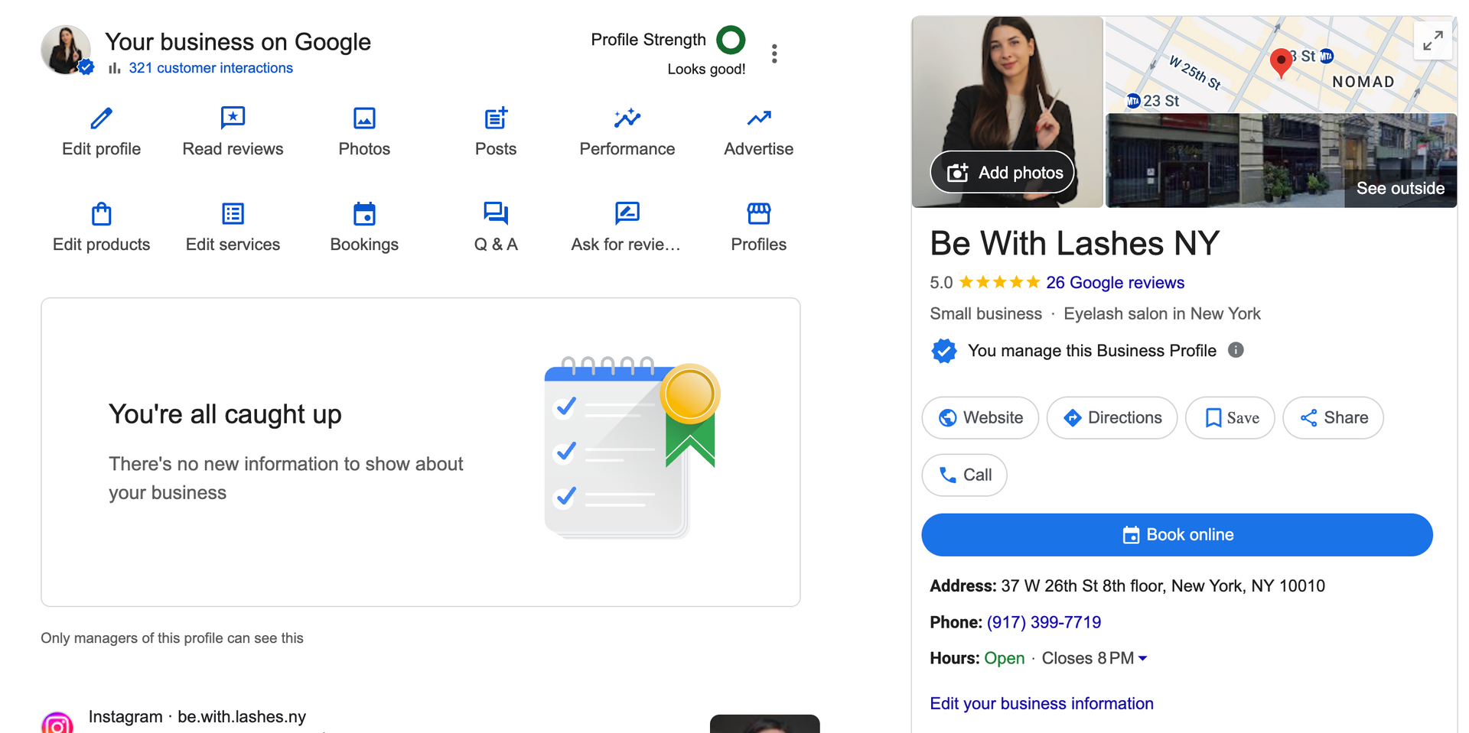Open 26 Google reviews link

click(x=1115, y=283)
